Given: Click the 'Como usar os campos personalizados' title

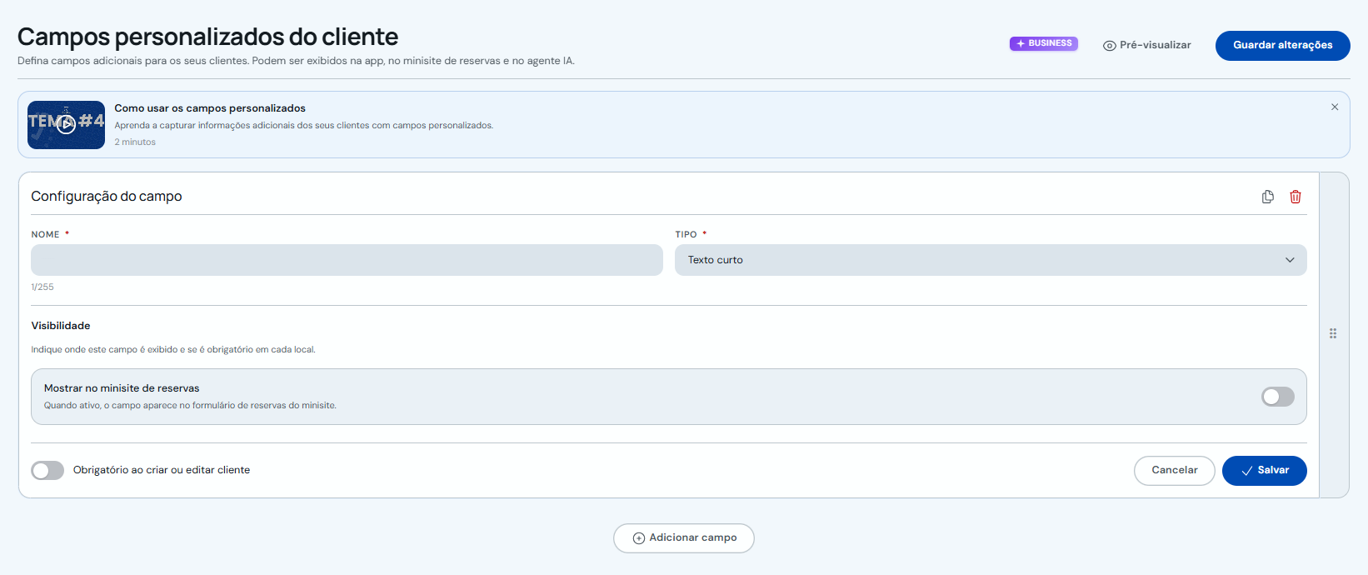Looking at the screenshot, I should point(210,108).
